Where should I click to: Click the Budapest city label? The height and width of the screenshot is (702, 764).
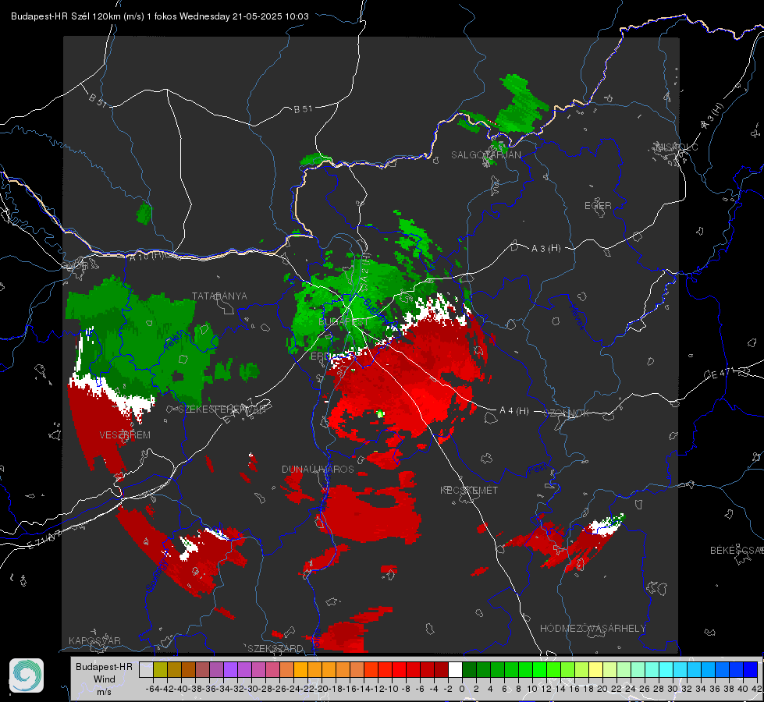[343, 322]
